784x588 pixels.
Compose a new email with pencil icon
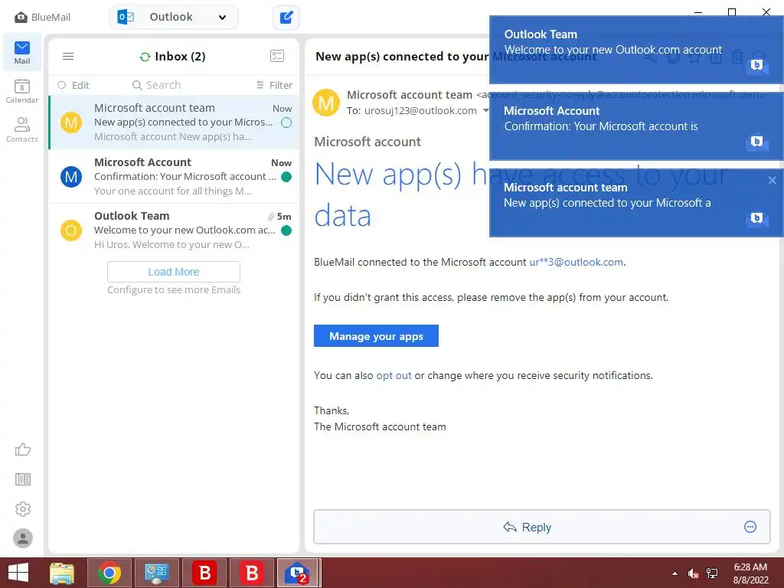286,18
